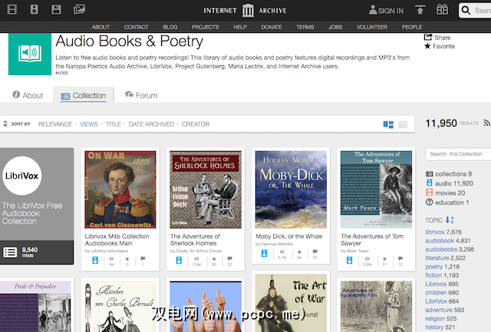Open the Moby Dick audiobook title link
491x332 pixels.
pos(288,236)
